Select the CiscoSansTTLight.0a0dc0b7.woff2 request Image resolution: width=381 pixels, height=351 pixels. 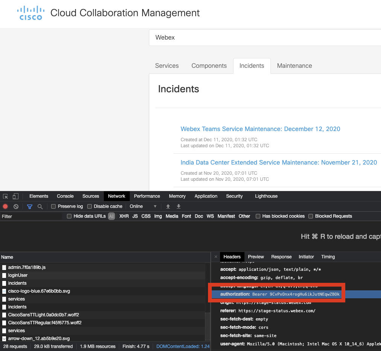click(103, 315)
